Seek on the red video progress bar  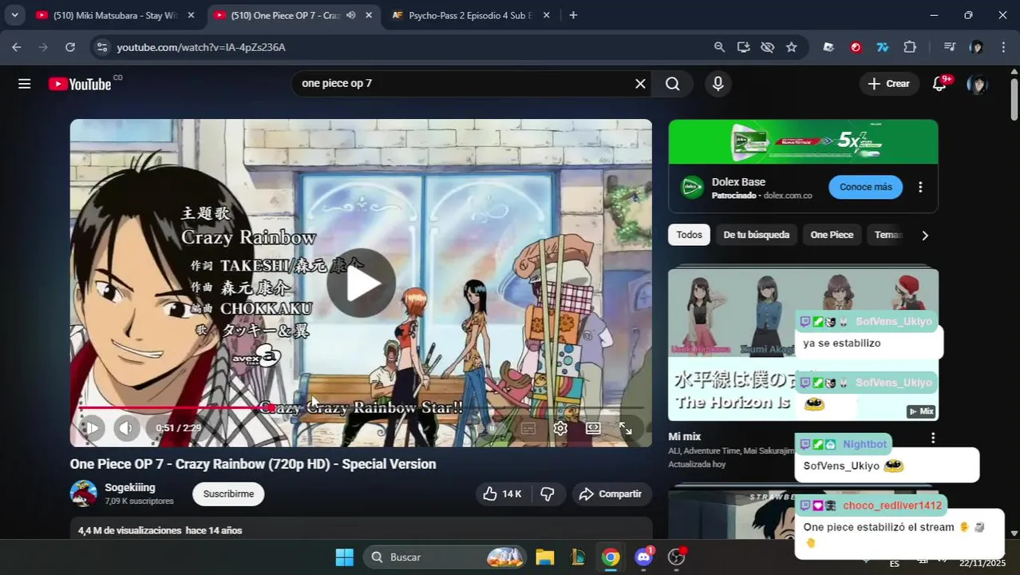tap(361, 408)
